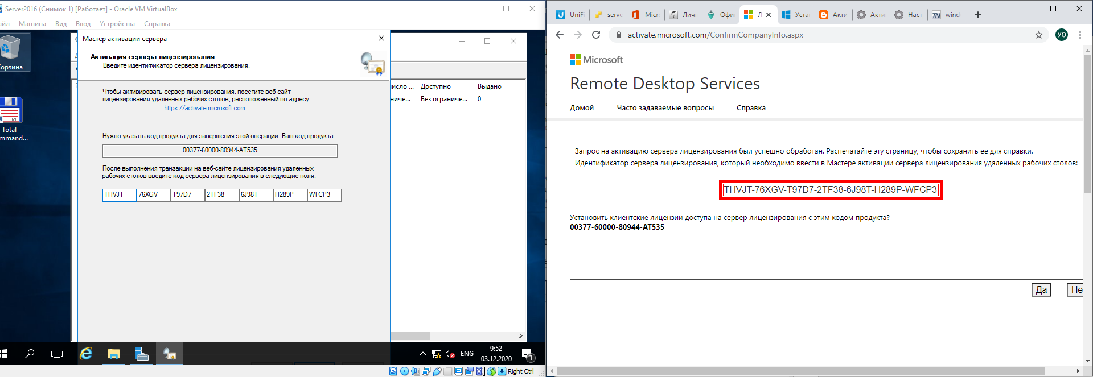The height and width of the screenshot is (377, 1093).
Task: Open the Устройства menu
Action: [117, 24]
